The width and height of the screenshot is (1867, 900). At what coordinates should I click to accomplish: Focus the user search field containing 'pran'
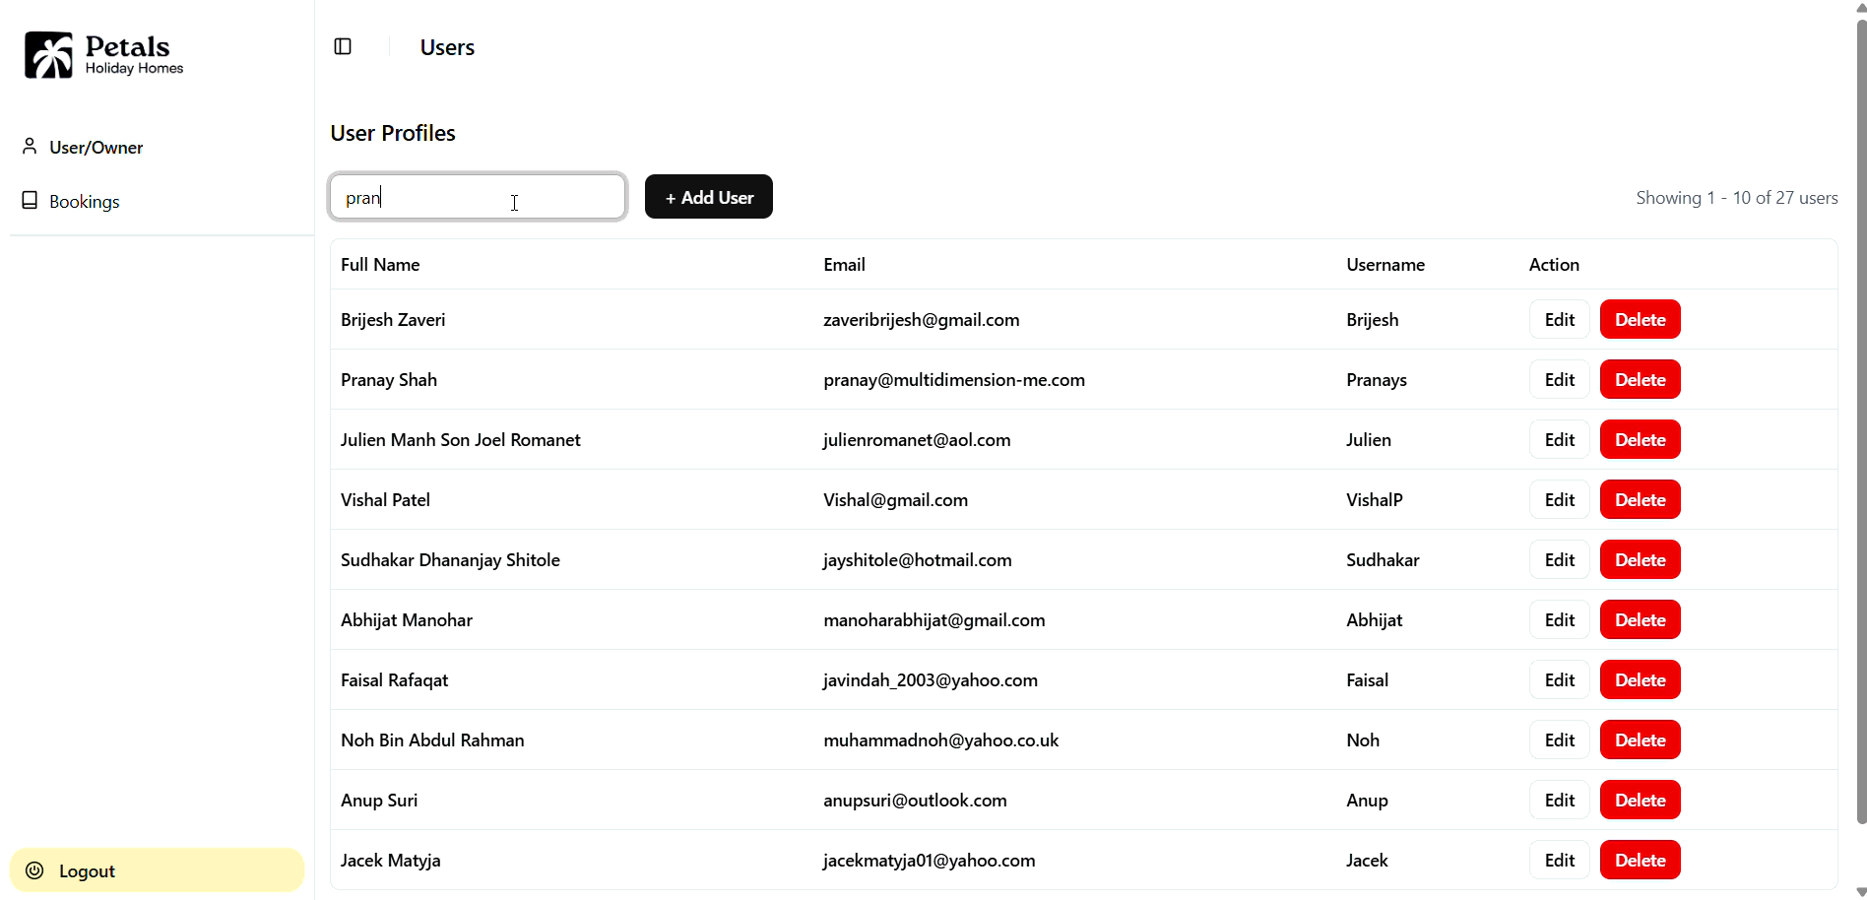click(x=478, y=197)
